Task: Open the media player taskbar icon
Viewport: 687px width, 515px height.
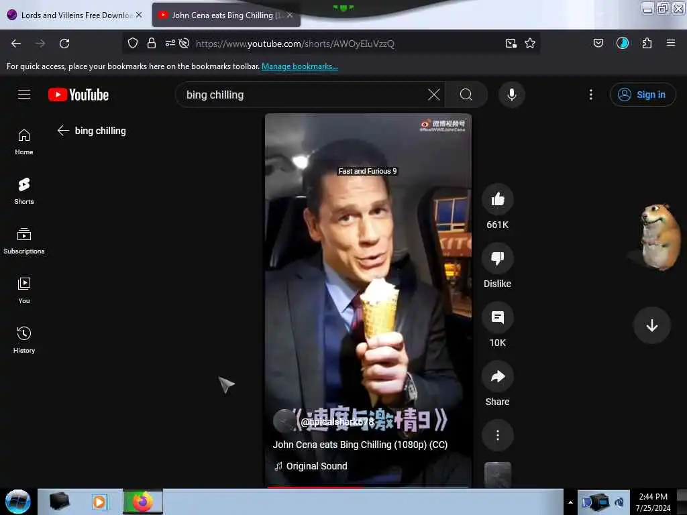Action: pyautogui.click(x=99, y=502)
